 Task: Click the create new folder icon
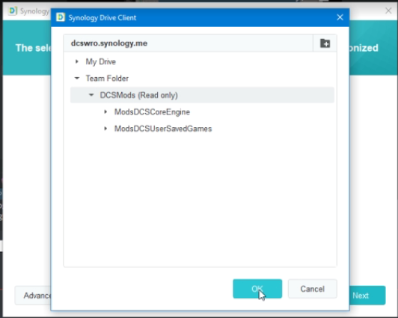325,43
